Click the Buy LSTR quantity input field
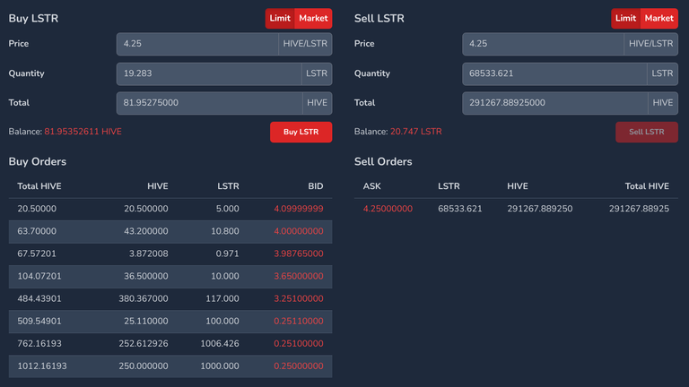The height and width of the screenshot is (387, 689). point(209,73)
